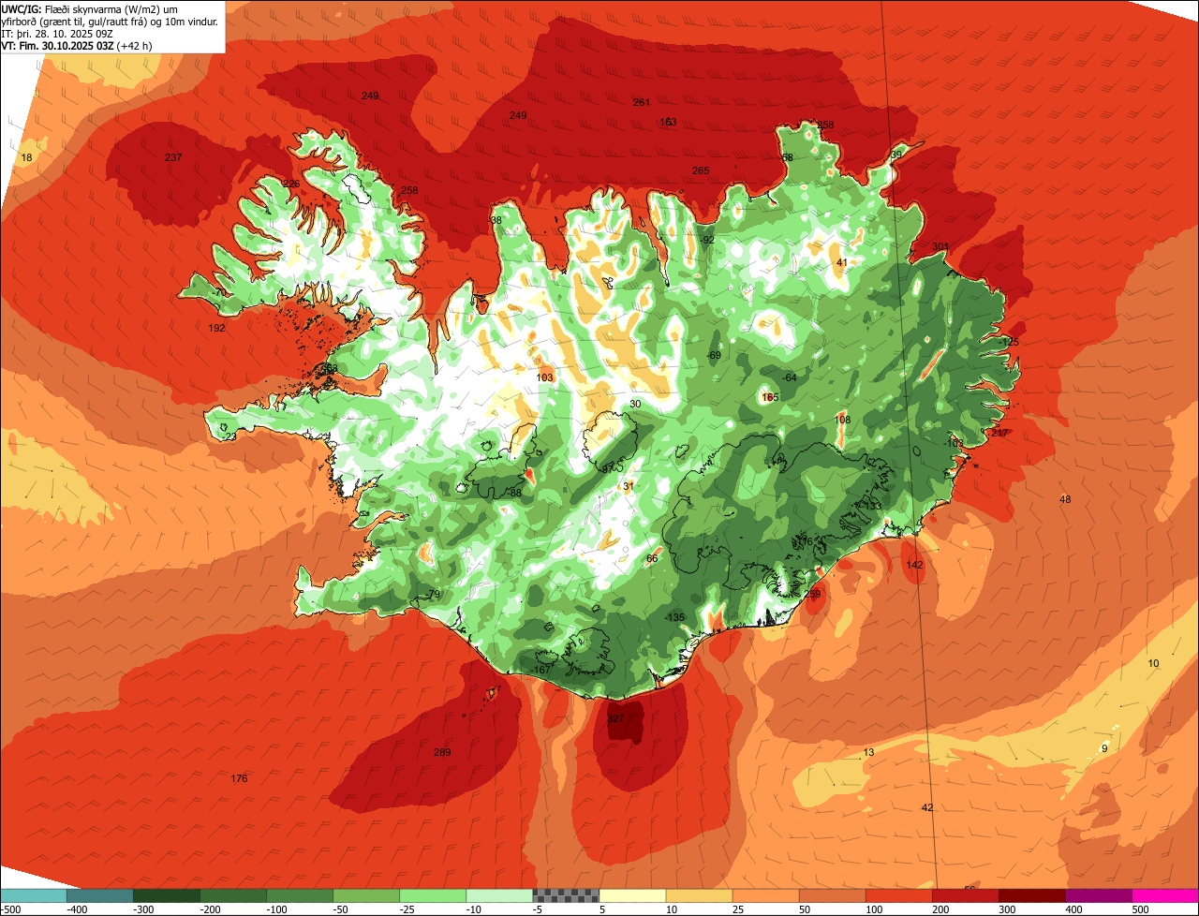Click the value -135 in south Iceland
Image resolution: width=1199 pixels, height=916 pixels.
pyautogui.click(x=674, y=616)
